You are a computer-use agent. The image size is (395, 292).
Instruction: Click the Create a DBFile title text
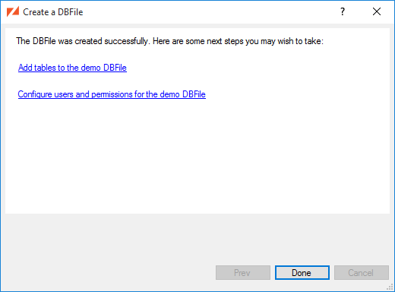tap(53, 12)
